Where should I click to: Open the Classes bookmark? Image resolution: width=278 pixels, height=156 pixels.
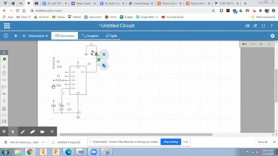(x=58, y=17)
